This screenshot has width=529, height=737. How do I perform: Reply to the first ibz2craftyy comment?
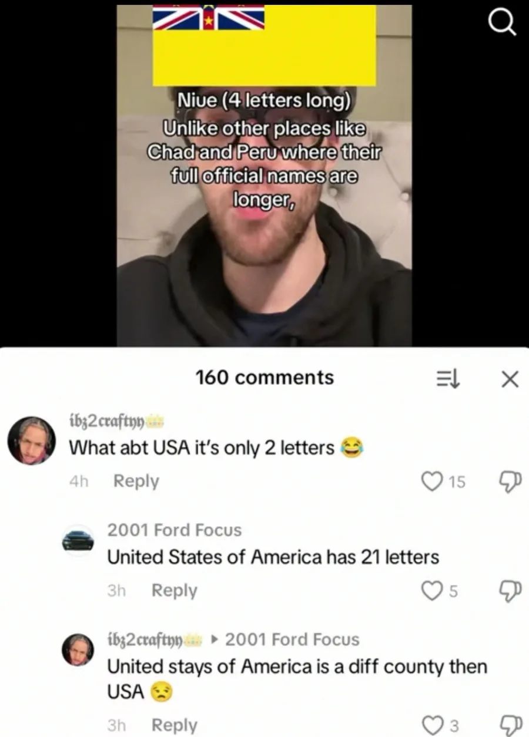click(136, 481)
